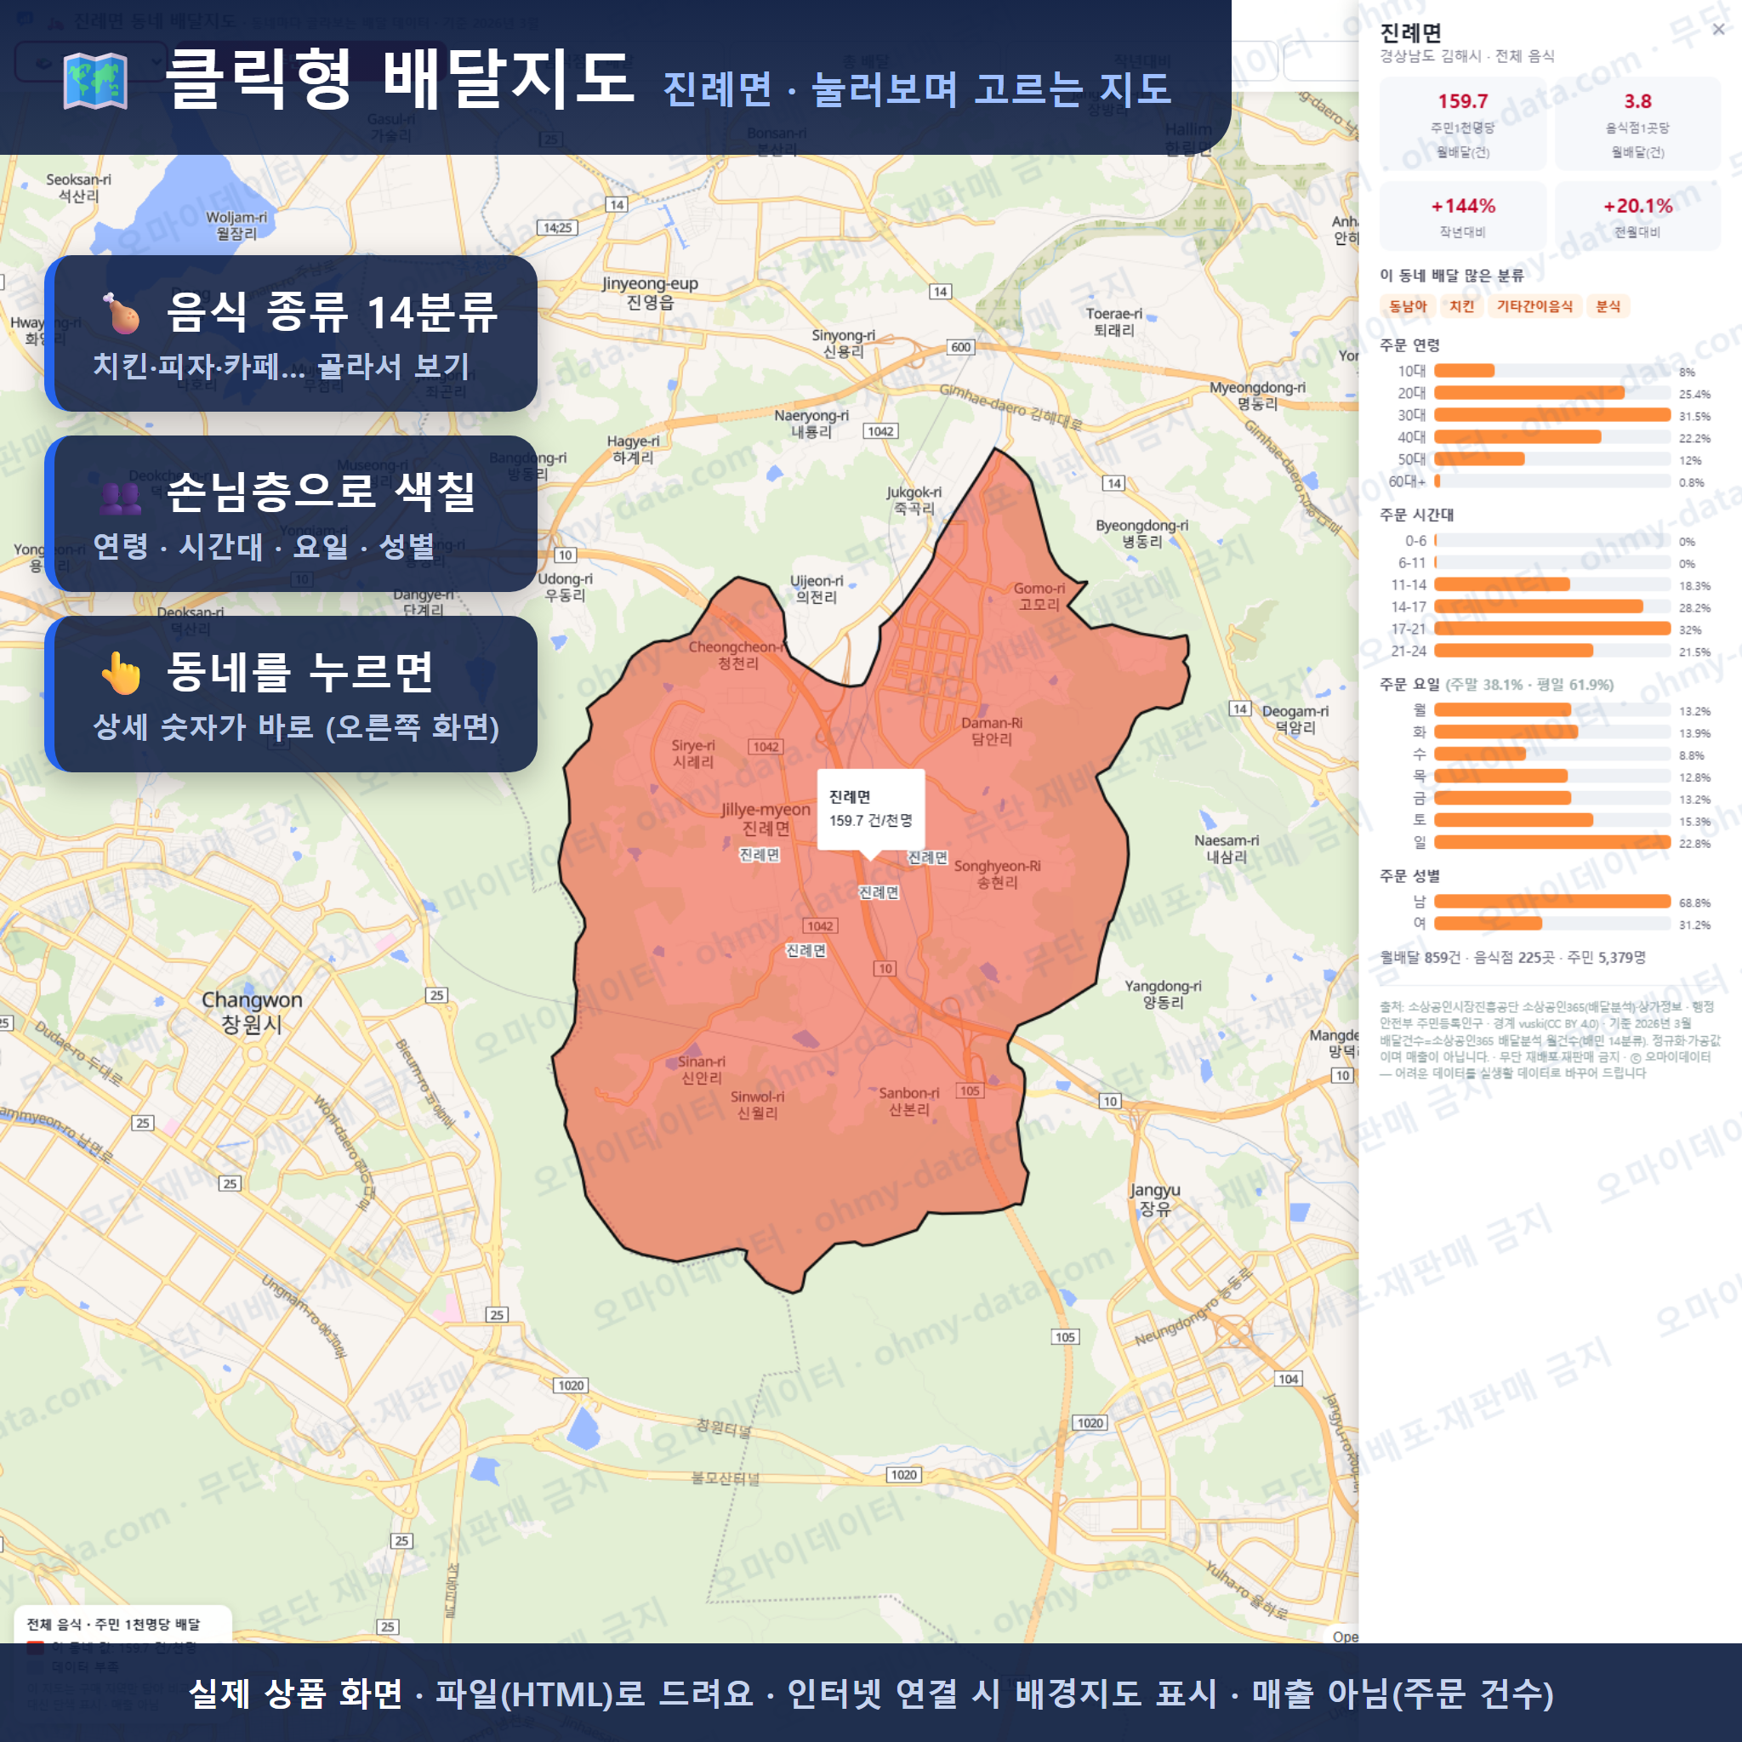Click the 이 동네 배달 많은 분류 heading
1742x1742 pixels.
click(1452, 275)
